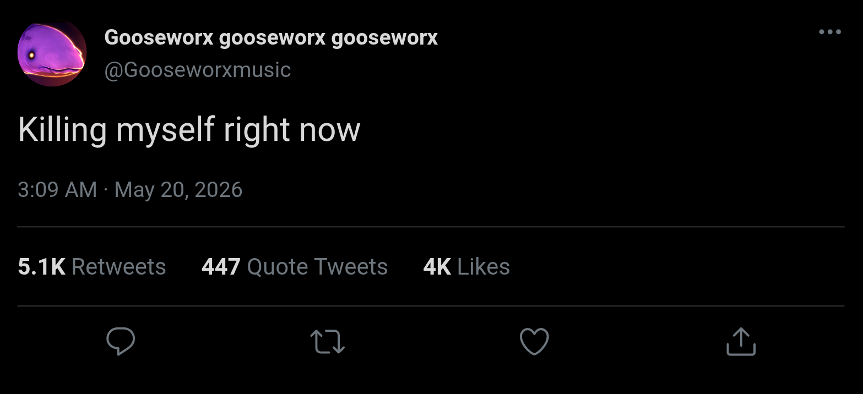View the 447 quote count number
Image resolution: width=863 pixels, height=394 pixels.
click(x=221, y=267)
